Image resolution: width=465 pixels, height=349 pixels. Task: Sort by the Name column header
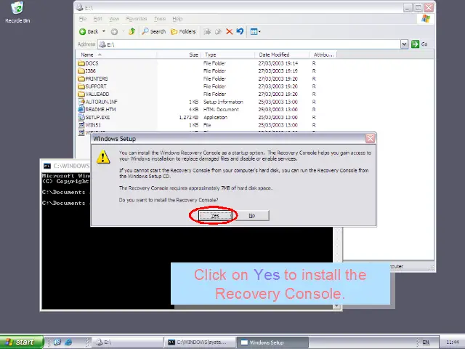click(x=116, y=55)
